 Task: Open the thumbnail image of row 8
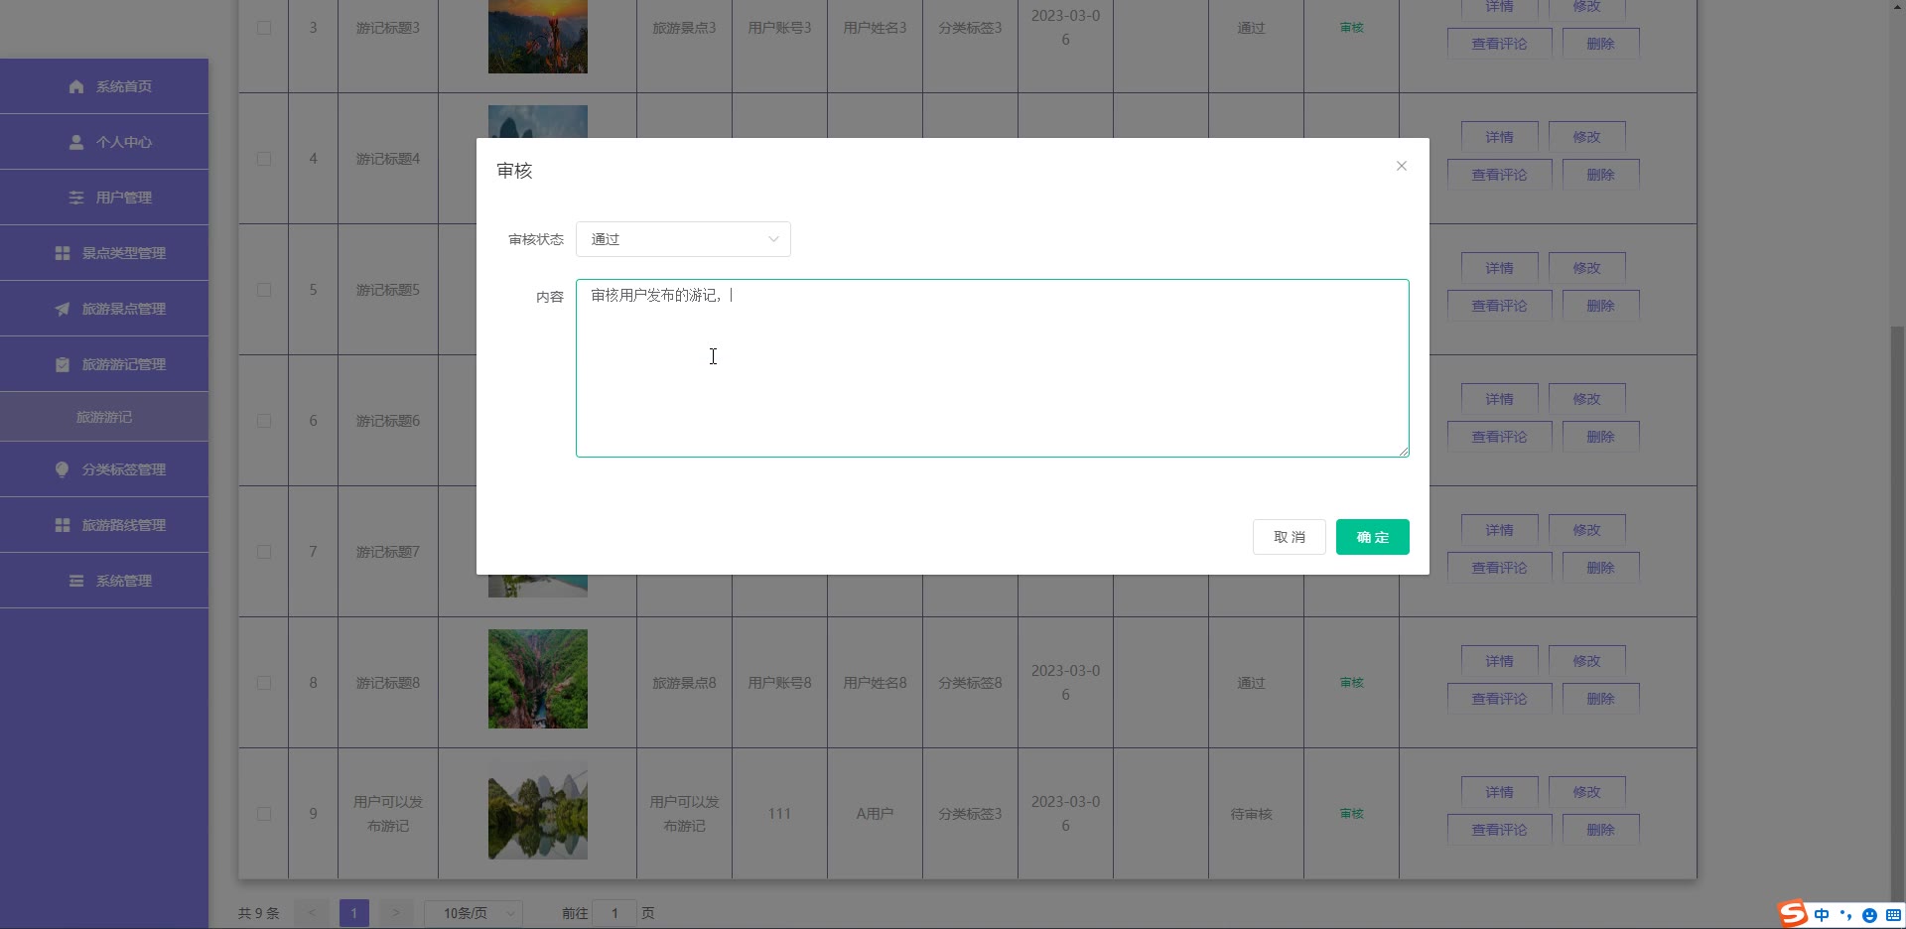[538, 679]
